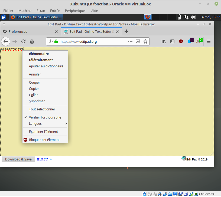Select Ajouter au dictionnaire menu entry
The width and height of the screenshot is (221, 197).
coord(46,66)
